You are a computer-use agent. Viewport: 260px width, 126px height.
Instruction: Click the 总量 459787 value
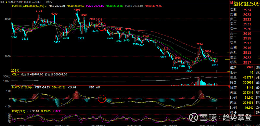click(x=248, y=77)
